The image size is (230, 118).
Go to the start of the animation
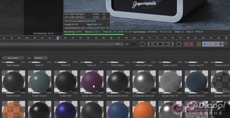click(142, 44)
